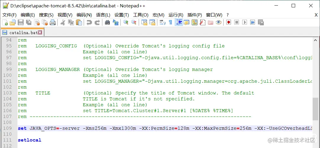Open the ? help menu
Screen dimensions: 320x148
[227, 15]
